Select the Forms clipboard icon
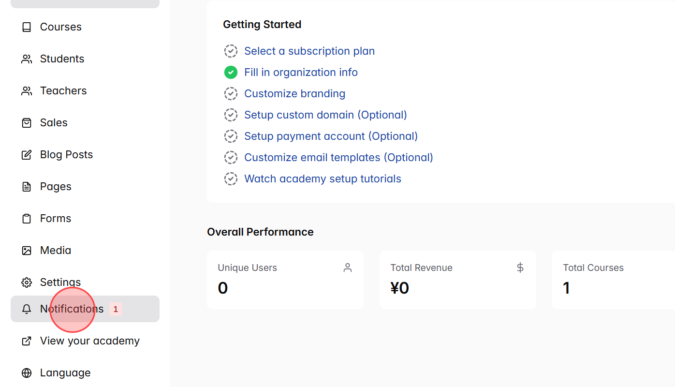Viewport: 675px width, 387px height. click(27, 218)
